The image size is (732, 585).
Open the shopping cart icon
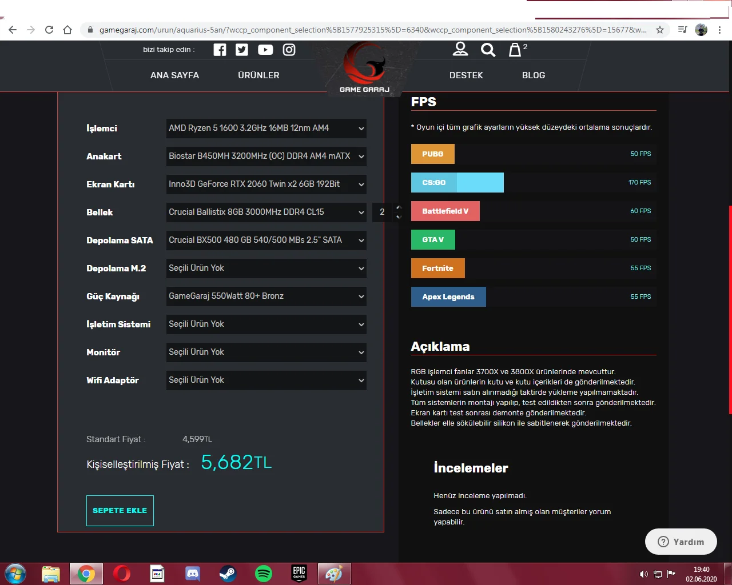(515, 50)
